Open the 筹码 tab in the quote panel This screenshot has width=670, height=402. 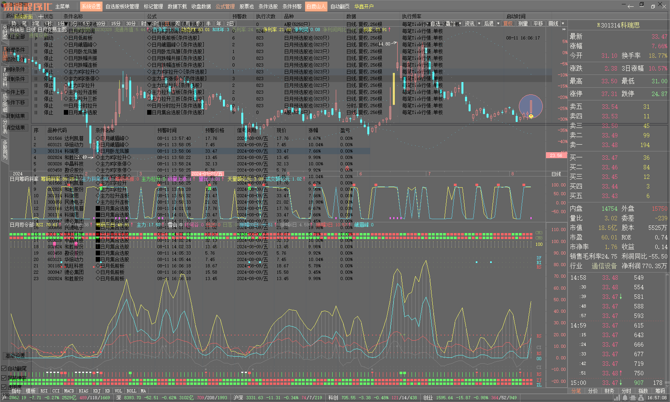coord(660,391)
